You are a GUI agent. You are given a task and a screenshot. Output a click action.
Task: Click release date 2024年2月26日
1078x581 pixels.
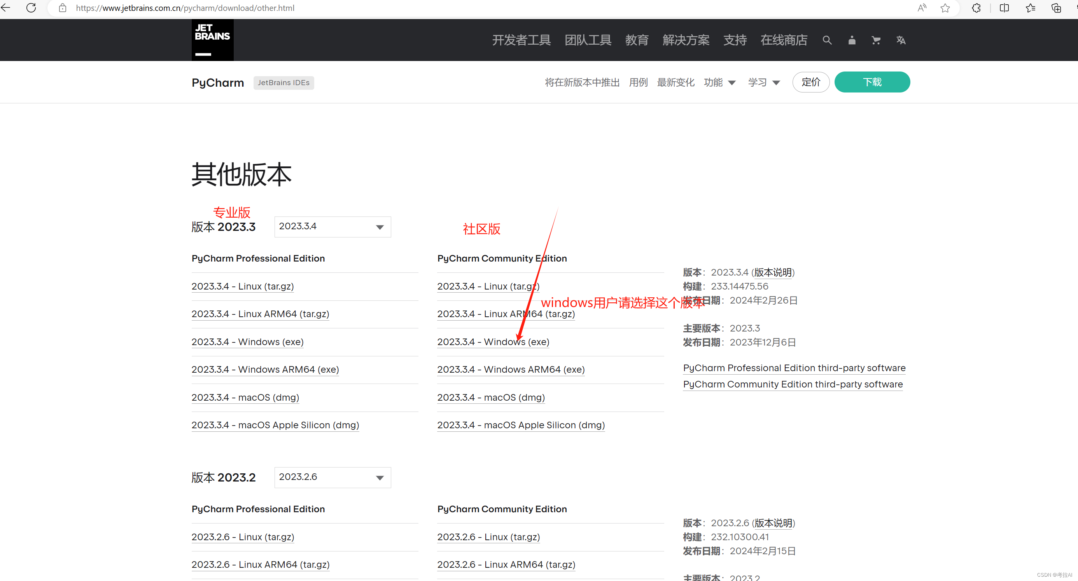(x=764, y=300)
